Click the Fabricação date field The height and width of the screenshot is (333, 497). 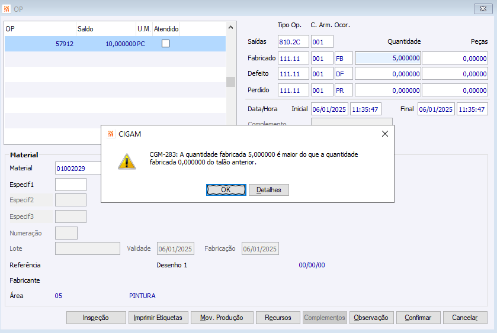[x=260, y=248]
